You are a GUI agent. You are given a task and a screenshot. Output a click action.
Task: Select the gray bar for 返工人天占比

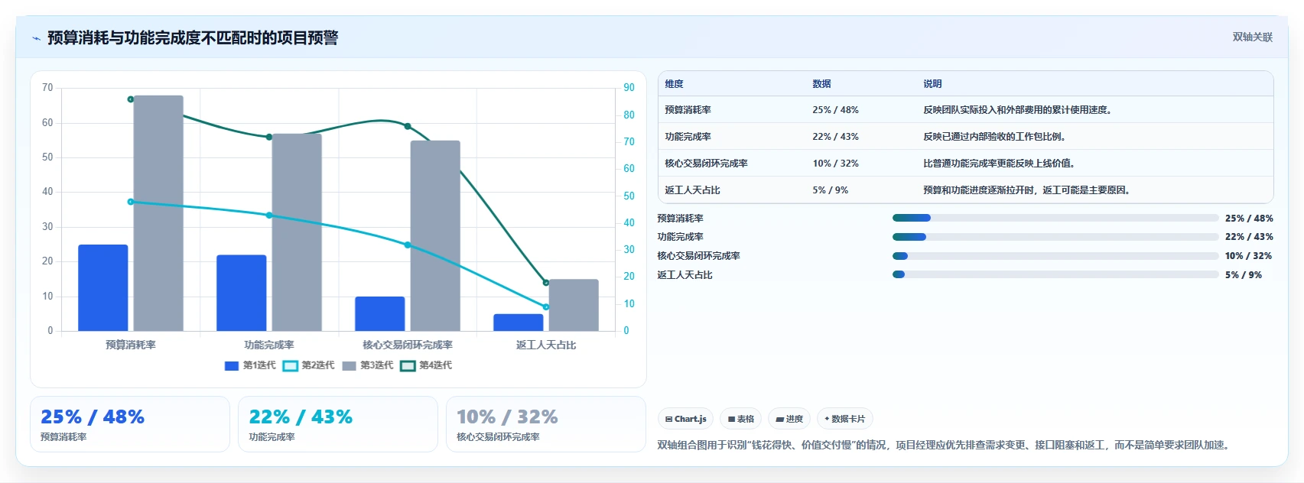pos(574,306)
